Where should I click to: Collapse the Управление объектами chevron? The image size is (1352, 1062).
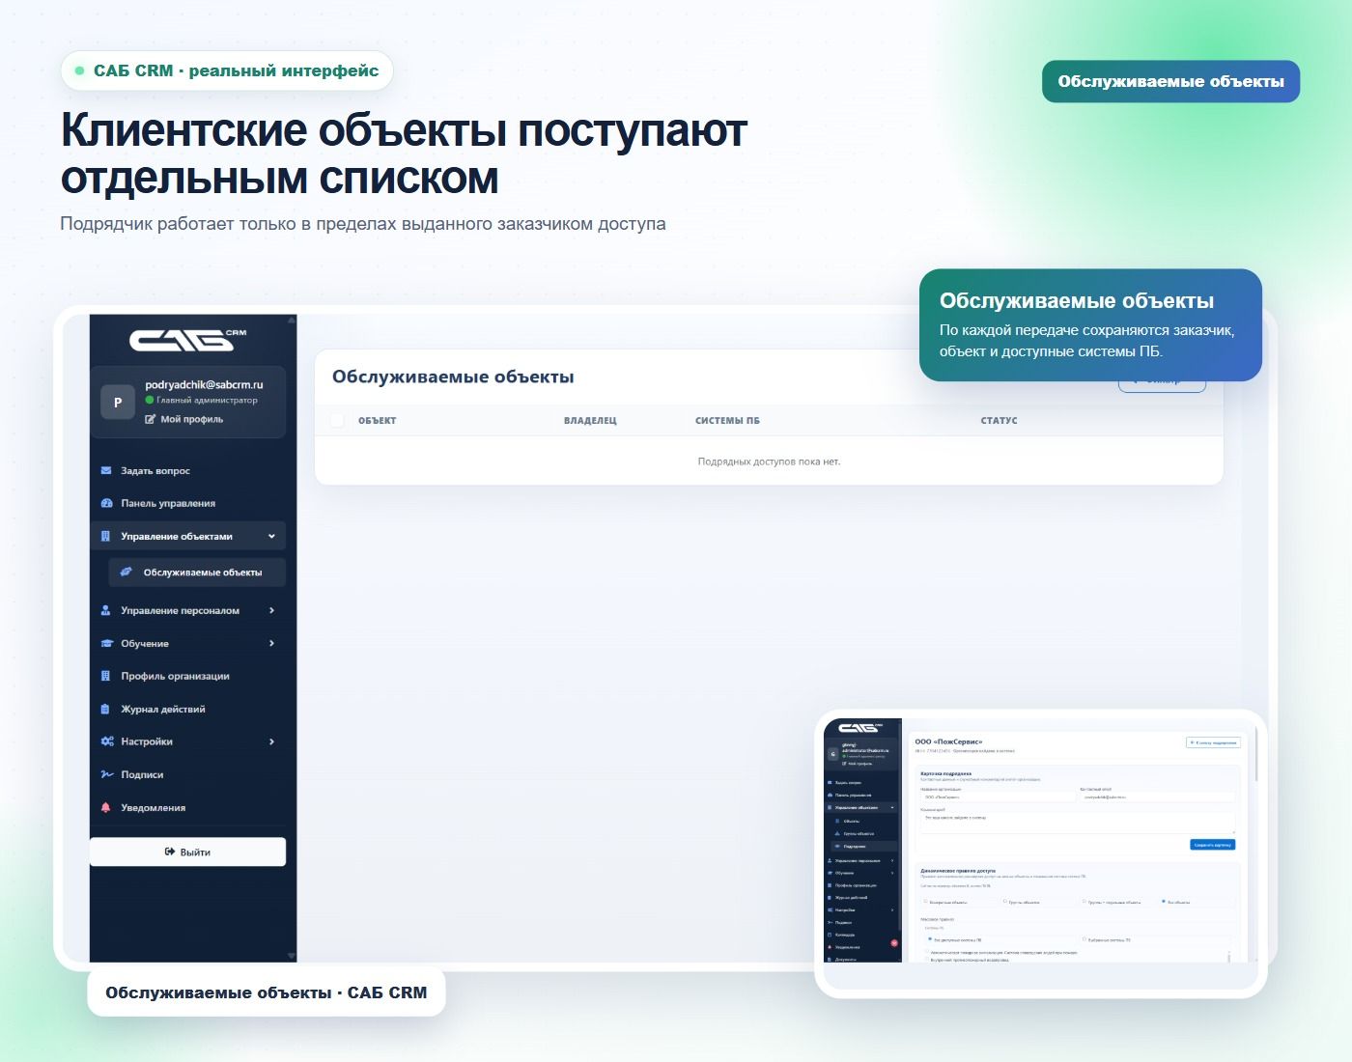pyautogui.click(x=271, y=537)
